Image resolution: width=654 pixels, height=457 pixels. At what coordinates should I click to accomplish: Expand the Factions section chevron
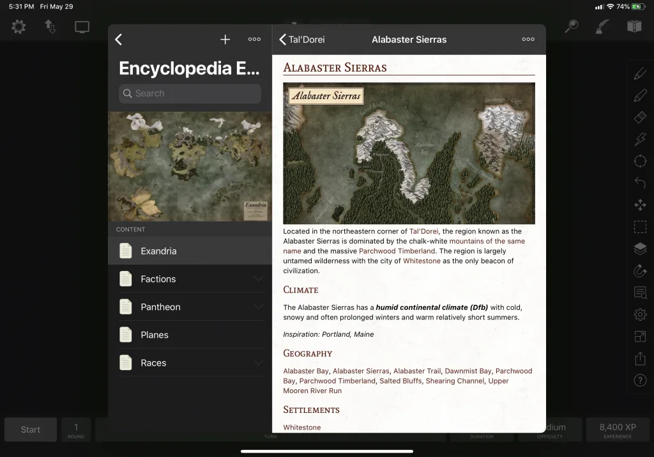click(x=259, y=279)
